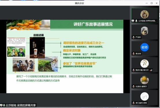Select 严凌昕's avatar picture
Screen dimensions: 160x108
click(x=144, y=31)
